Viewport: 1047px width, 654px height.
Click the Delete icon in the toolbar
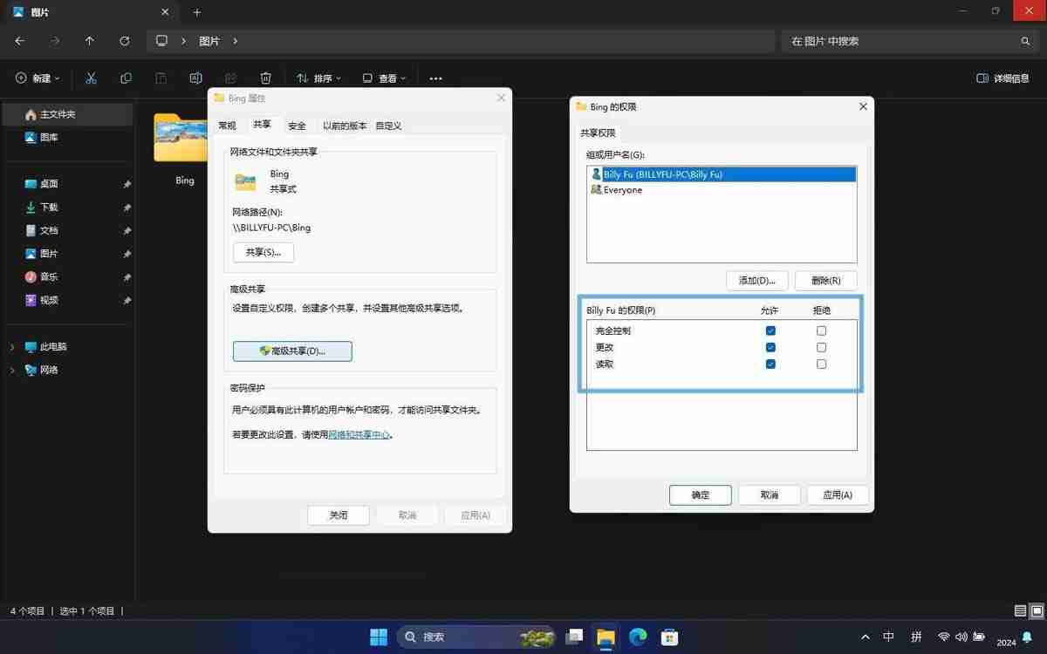[x=265, y=78]
